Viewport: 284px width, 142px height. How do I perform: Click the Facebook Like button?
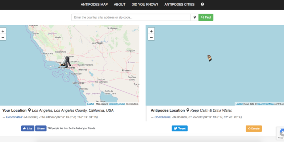[28, 129]
